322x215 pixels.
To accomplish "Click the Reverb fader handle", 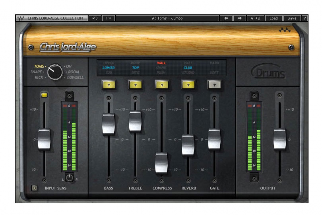I will pos(188,145).
